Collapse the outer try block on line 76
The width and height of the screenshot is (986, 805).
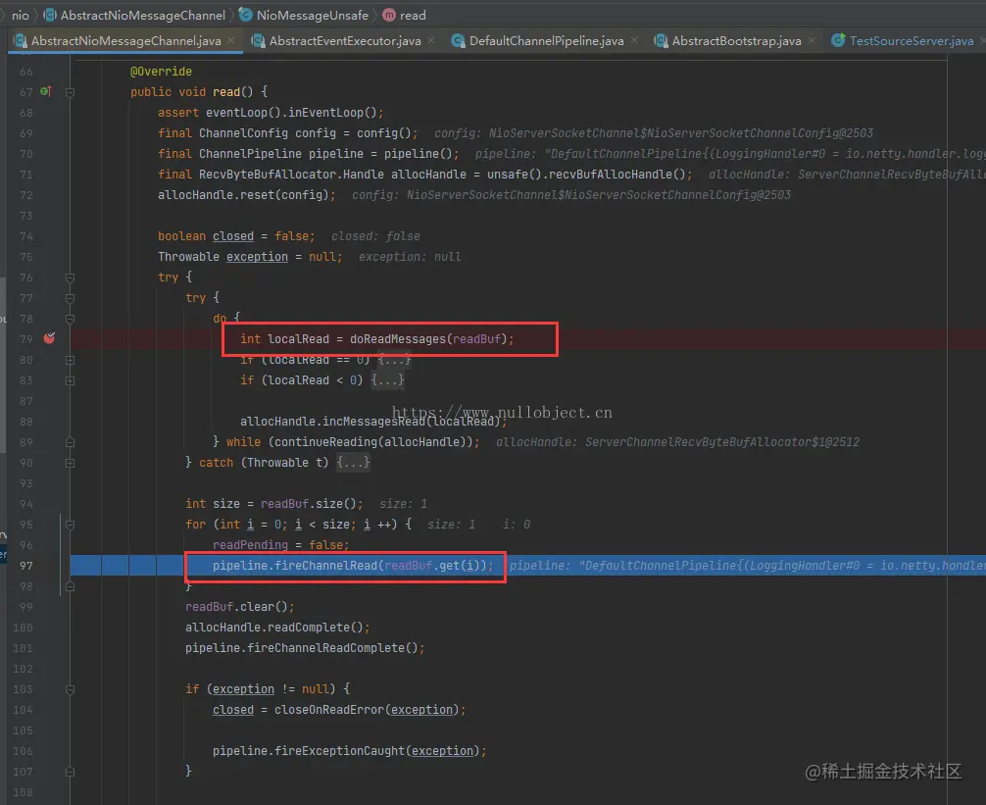[x=70, y=277]
